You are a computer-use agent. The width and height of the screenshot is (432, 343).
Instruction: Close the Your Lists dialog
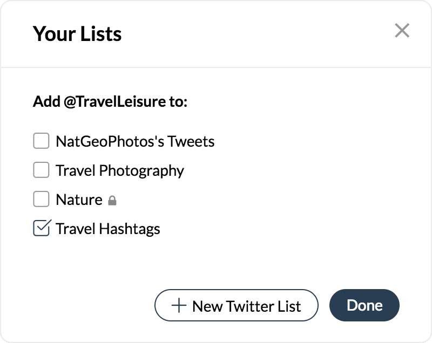pyautogui.click(x=402, y=31)
